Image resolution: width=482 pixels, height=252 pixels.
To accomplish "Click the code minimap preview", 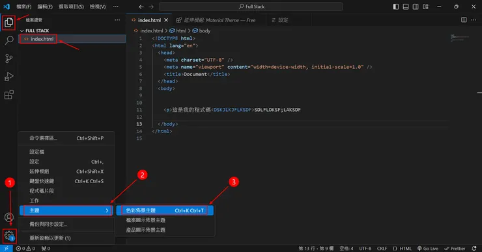I will pos(459,38).
